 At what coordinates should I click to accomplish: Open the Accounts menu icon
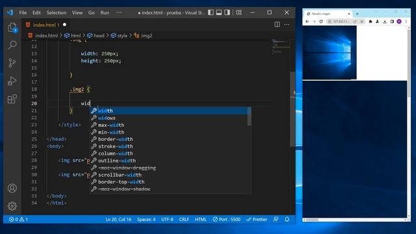tap(12, 188)
